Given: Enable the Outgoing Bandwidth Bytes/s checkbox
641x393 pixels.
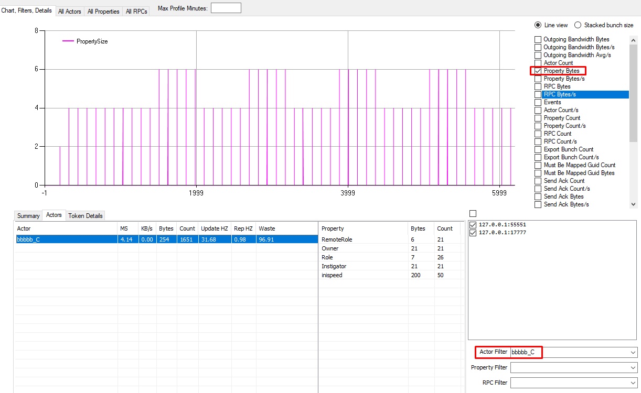Looking at the screenshot, I should (538, 47).
